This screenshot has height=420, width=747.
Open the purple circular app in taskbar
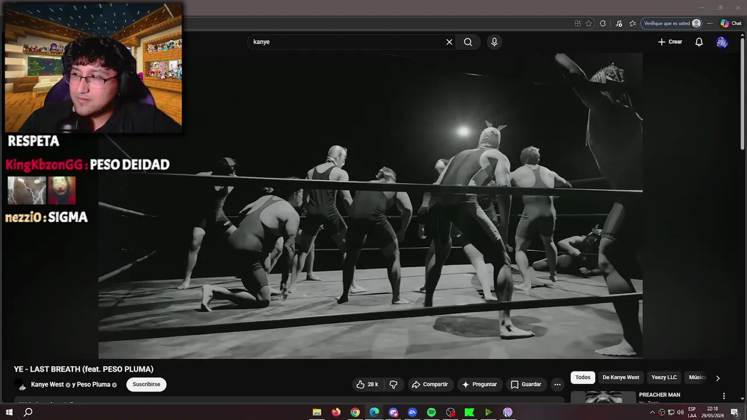coord(508,412)
